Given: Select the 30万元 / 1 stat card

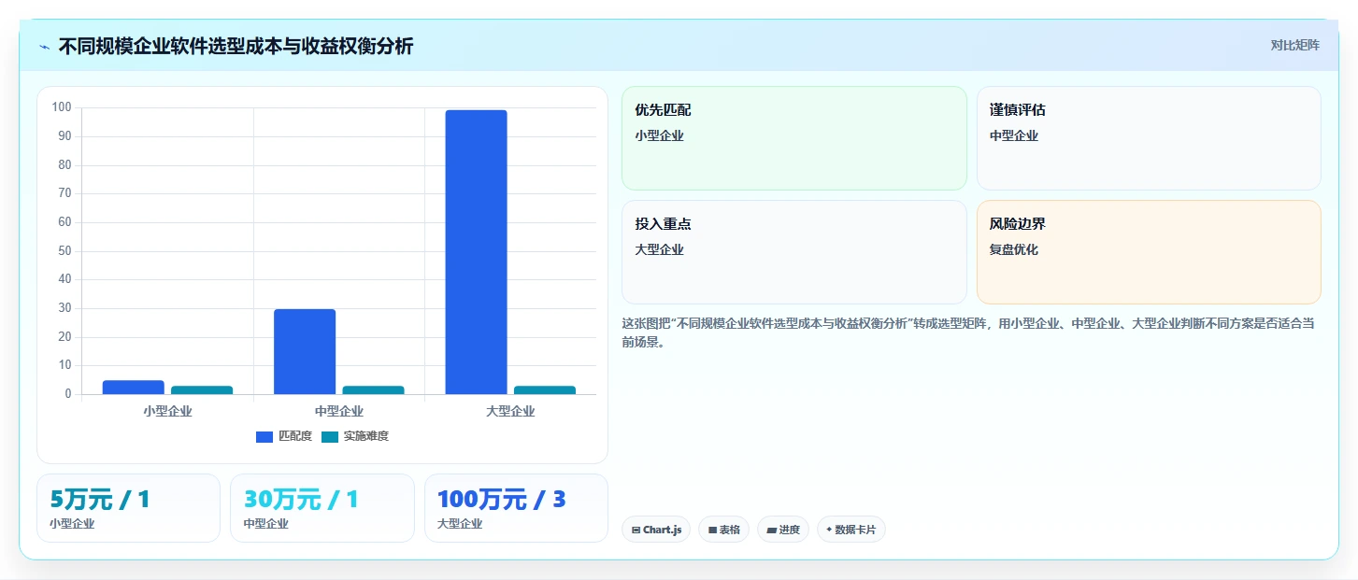Looking at the screenshot, I should tap(322, 508).
